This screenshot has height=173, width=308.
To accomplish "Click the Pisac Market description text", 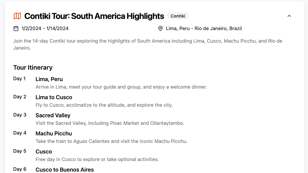I will coord(110,123).
